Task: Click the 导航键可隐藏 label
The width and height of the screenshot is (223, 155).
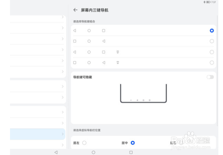Action: (83, 77)
